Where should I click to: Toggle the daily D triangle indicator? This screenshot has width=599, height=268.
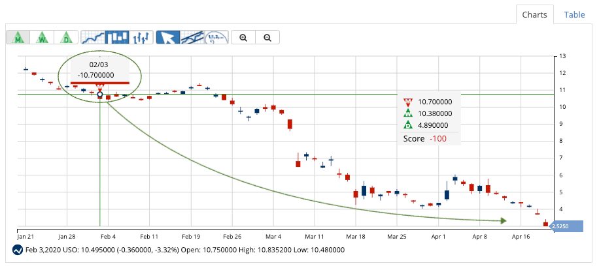point(66,37)
